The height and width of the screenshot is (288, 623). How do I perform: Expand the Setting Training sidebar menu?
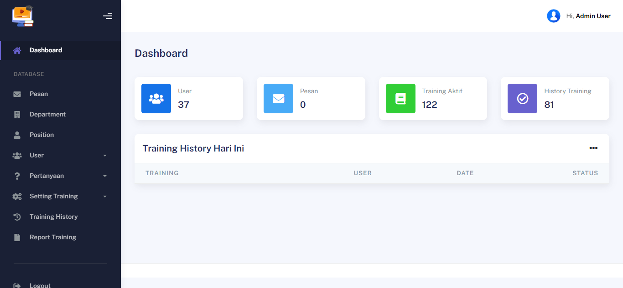[x=60, y=196]
